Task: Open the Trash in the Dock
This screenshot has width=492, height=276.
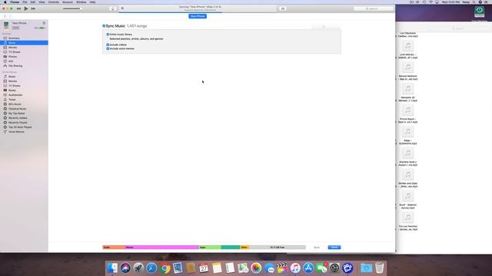Action: [x=379, y=268]
